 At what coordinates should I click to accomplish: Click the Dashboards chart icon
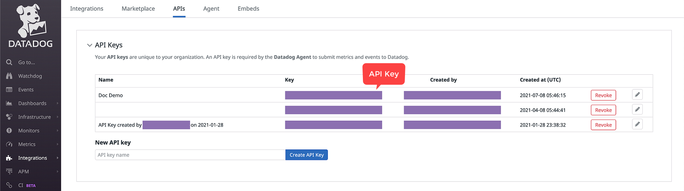pos(9,103)
